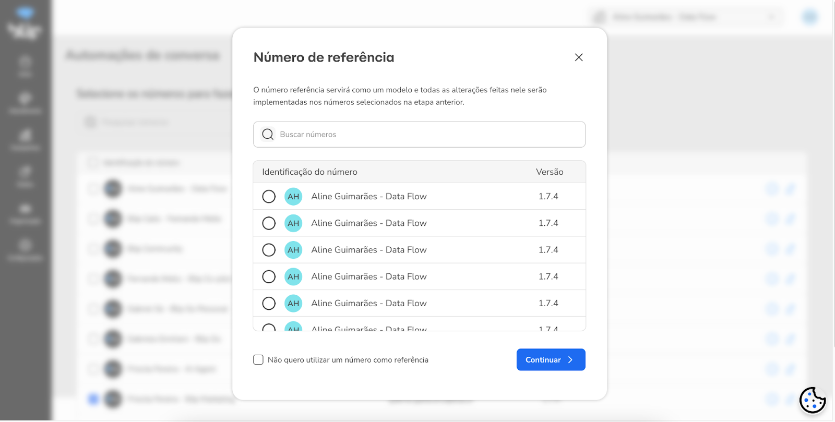Focus the Buscar números search field

click(x=419, y=135)
